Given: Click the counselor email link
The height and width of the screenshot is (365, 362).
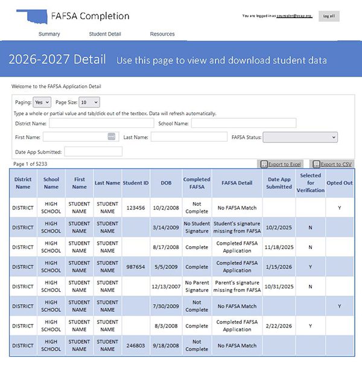Looking at the screenshot, I should click(x=294, y=16).
